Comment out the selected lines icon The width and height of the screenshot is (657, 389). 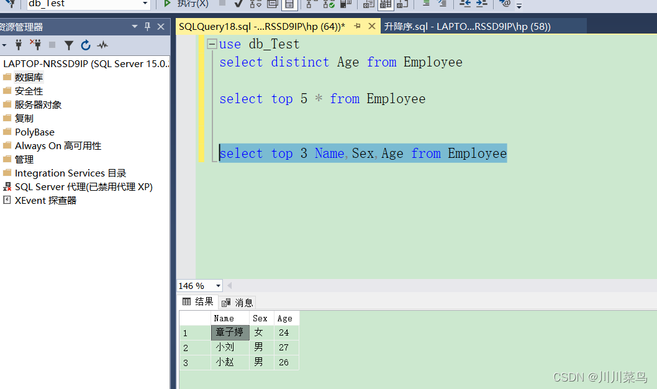(x=426, y=3)
